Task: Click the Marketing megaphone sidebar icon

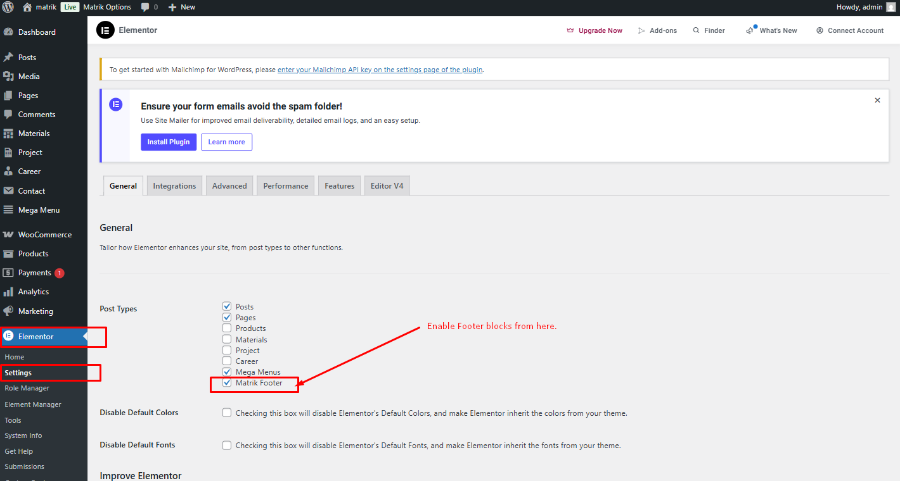Action: (8, 311)
